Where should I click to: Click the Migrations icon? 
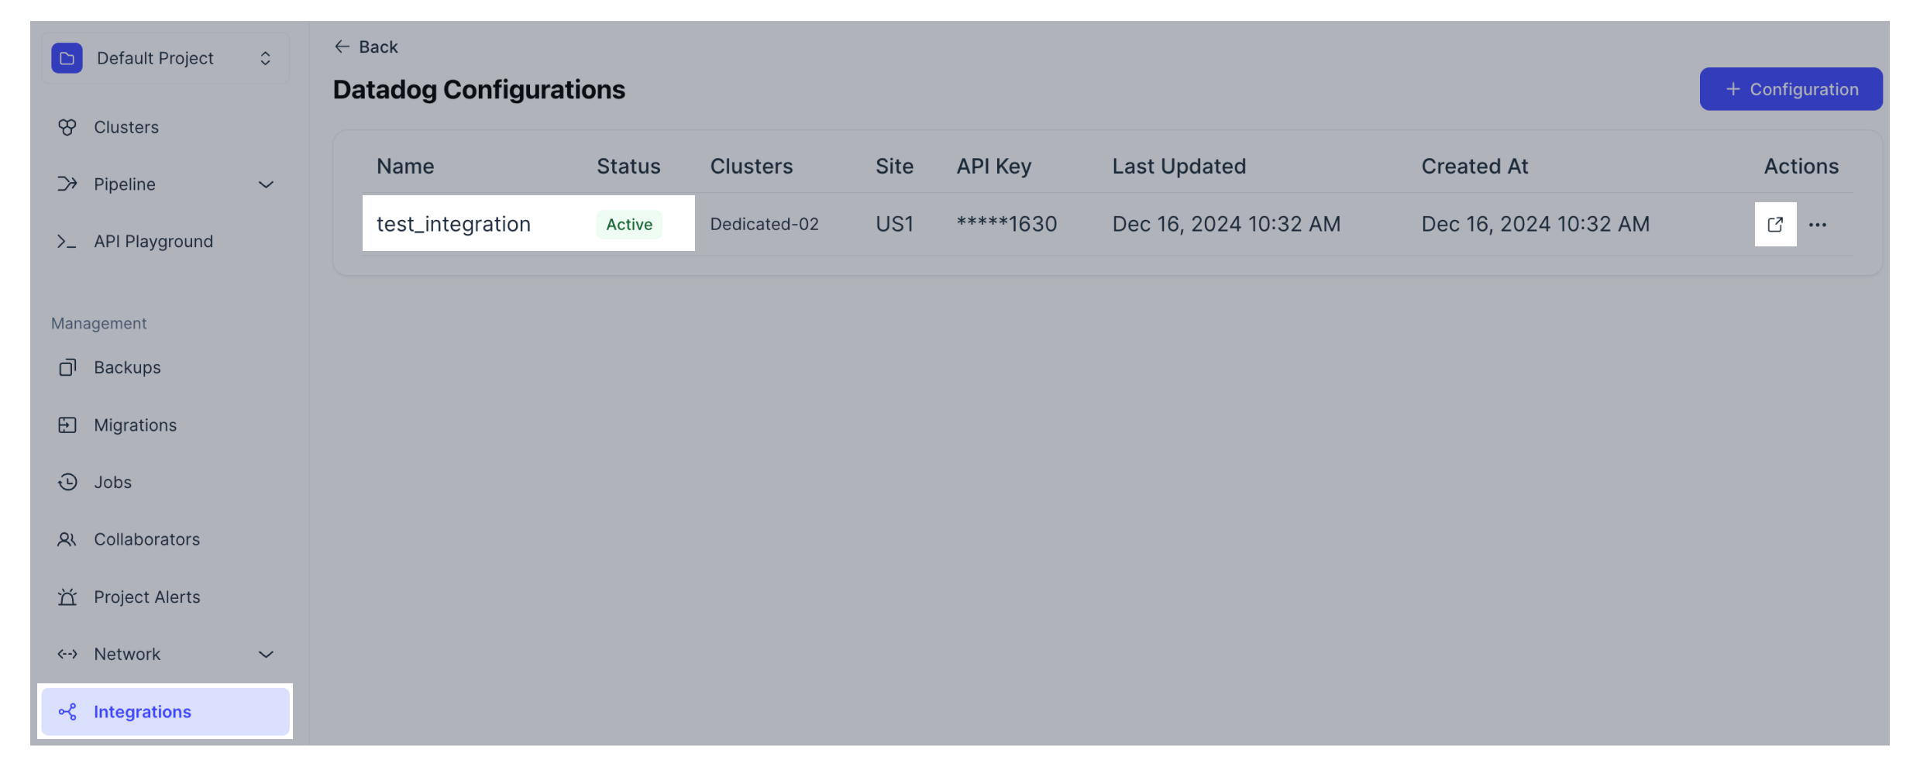click(67, 425)
